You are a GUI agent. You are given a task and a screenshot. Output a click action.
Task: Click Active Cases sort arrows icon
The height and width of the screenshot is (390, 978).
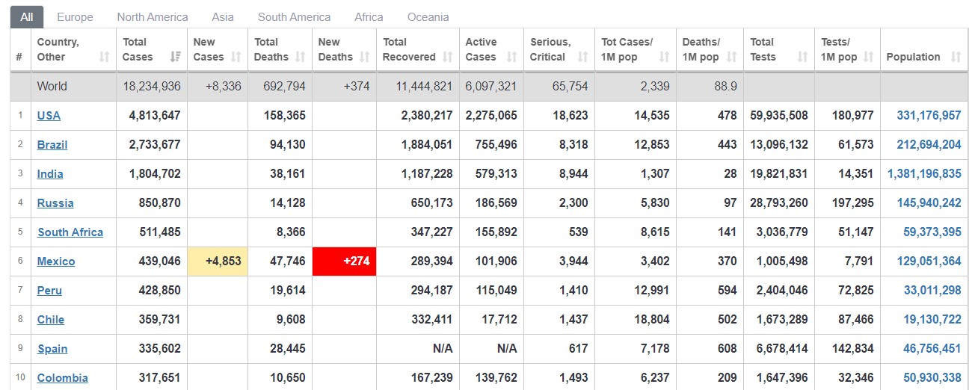pyautogui.click(x=511, y=57)
